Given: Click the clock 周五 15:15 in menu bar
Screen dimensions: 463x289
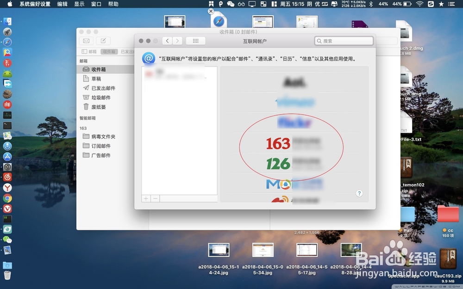Looking at the screenshot, I should click(292, 4).
